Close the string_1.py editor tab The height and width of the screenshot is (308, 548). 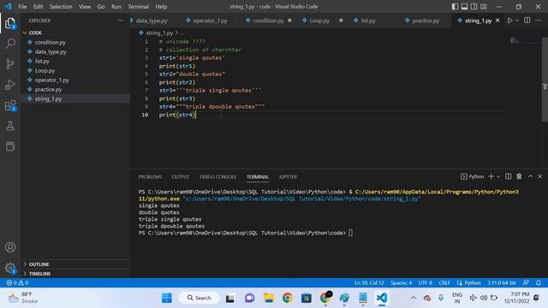point(497,21)
